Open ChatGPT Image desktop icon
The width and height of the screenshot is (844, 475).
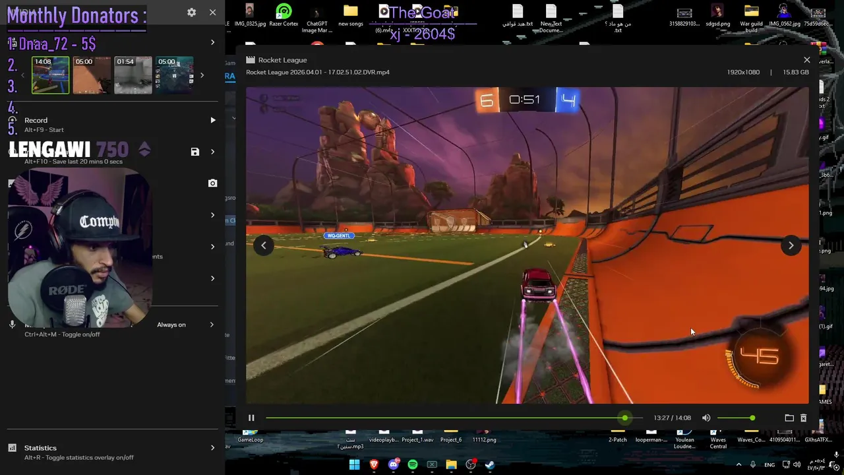click(316, 18)
